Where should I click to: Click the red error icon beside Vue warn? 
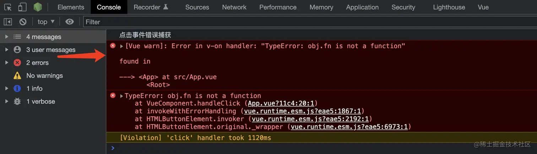pyautogui.click(x=113, y=46)
